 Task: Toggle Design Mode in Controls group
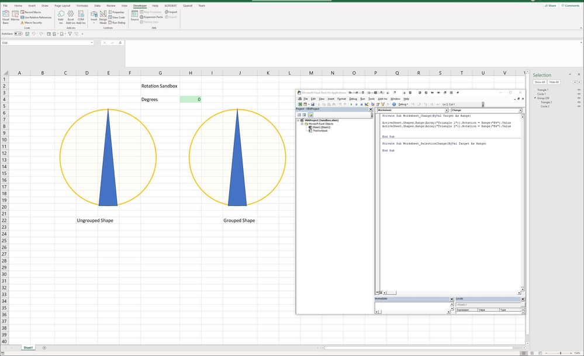click(x=103, y=17)
